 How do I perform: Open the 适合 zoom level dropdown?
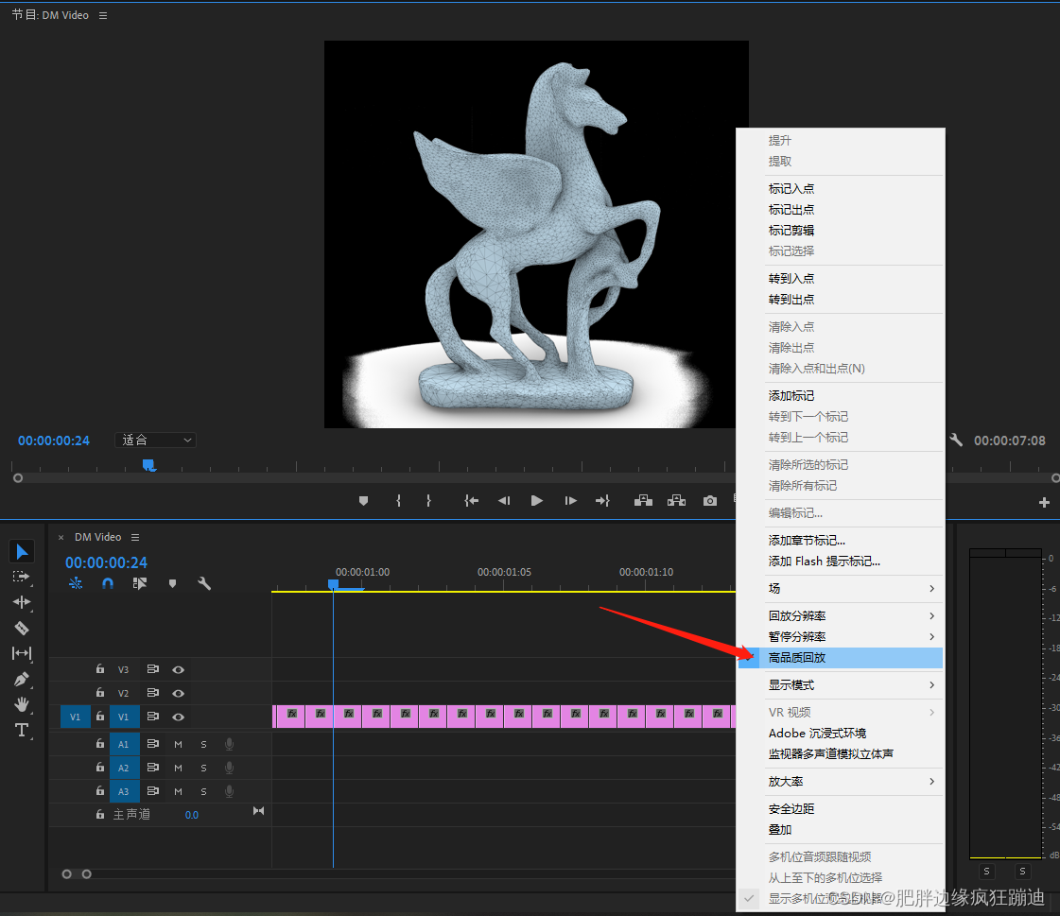click(155, 441)
